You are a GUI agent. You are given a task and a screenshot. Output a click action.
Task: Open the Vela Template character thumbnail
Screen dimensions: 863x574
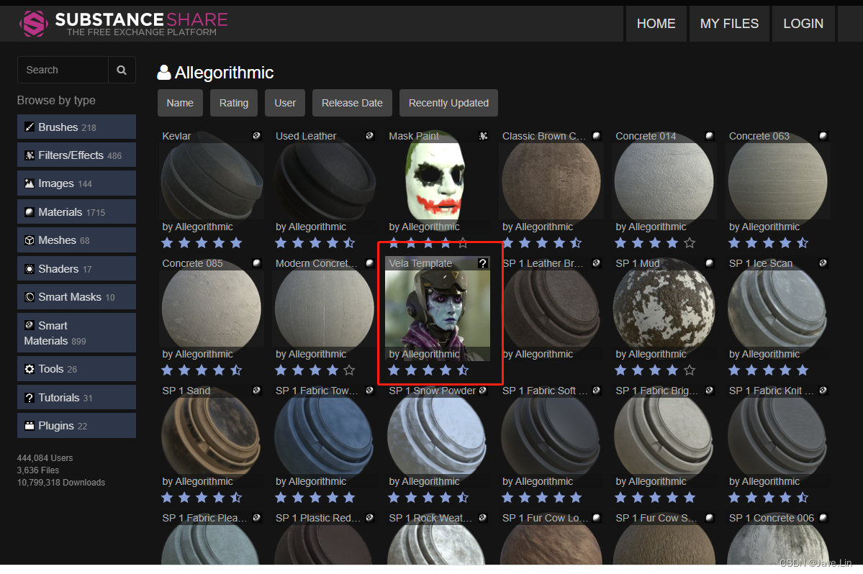coord(438,308)
